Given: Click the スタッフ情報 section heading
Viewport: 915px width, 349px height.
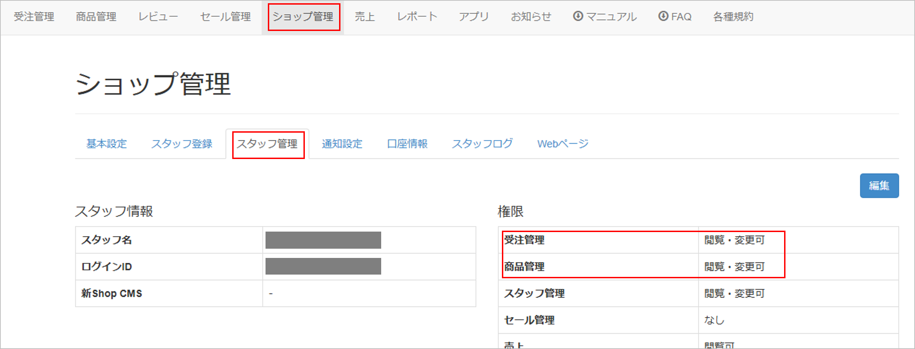Looking at the screenshot, I should coord(114,211).
